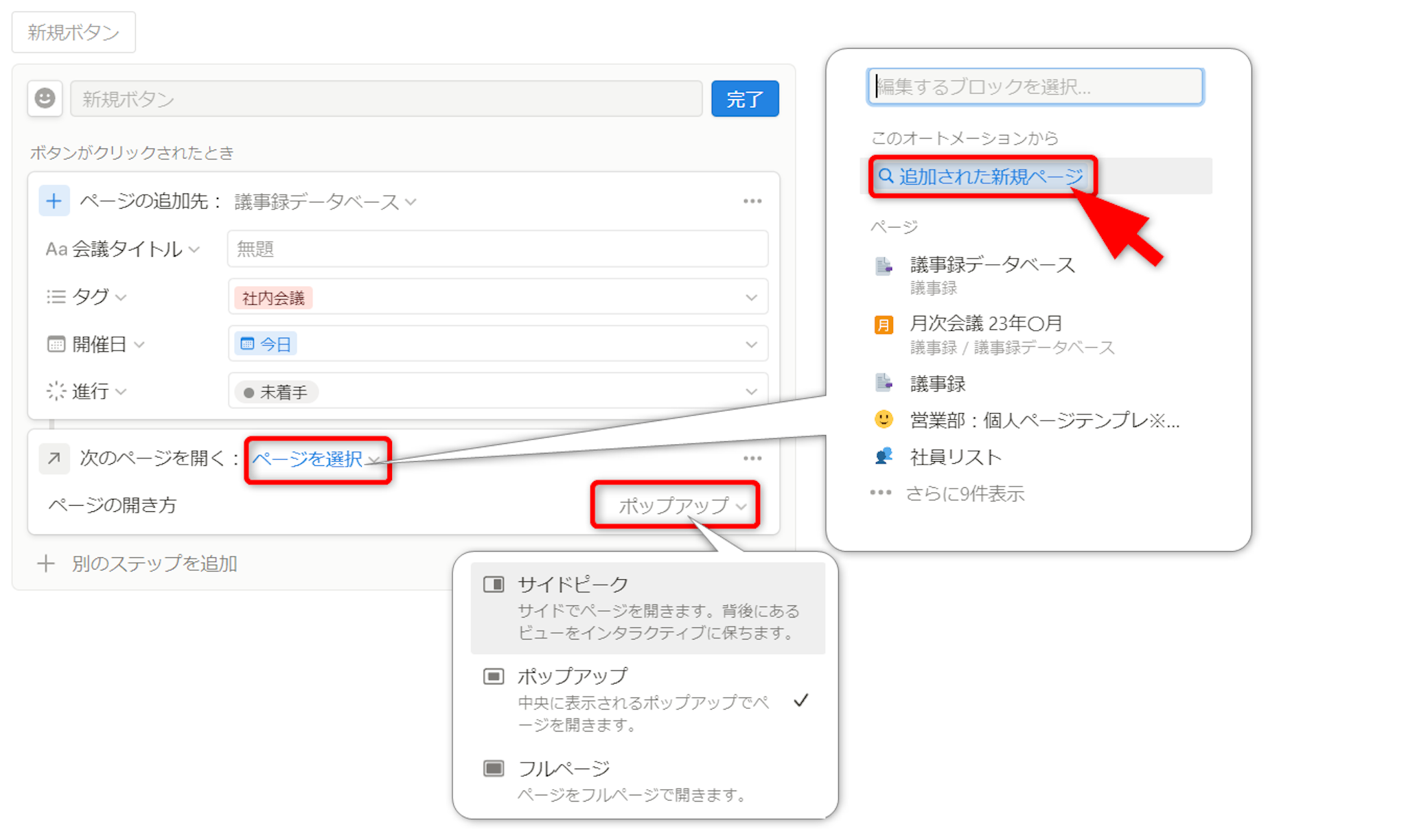Screen dimensions: 1406x829
Task: Click 別のステップを追加
Action: 154,563
